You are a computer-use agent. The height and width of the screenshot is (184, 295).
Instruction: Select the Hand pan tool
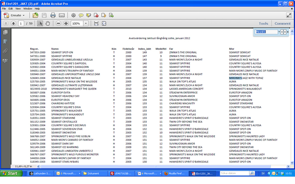(x=48, y=23)
